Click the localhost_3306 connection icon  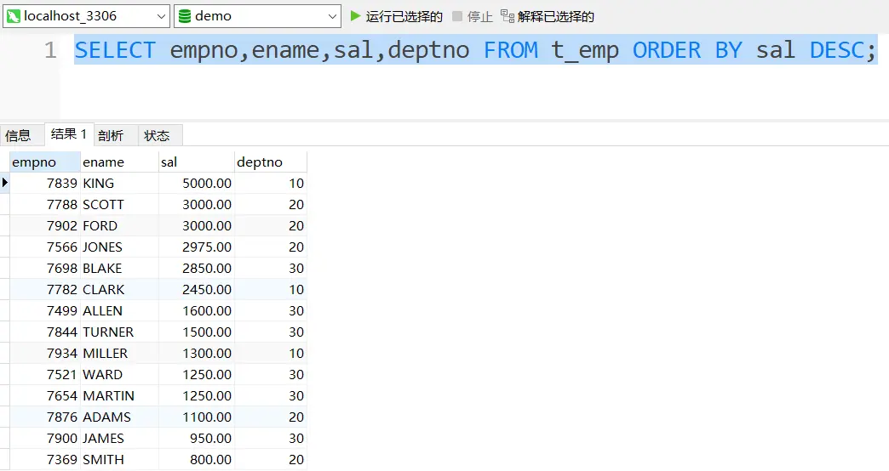click(14, 16)
